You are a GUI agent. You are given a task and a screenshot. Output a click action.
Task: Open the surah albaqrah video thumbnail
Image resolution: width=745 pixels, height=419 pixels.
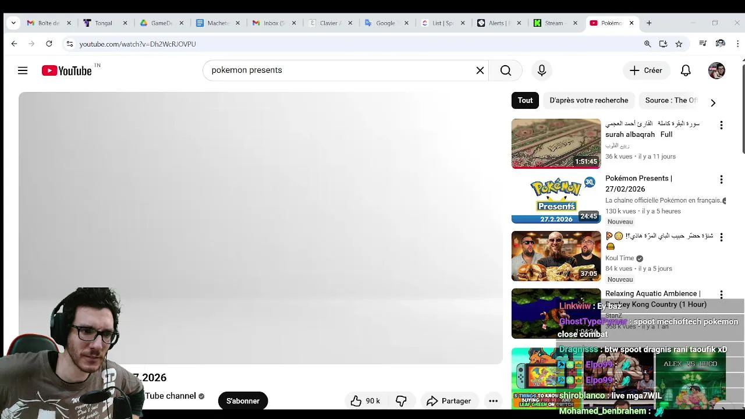click(x=556, y=144)
